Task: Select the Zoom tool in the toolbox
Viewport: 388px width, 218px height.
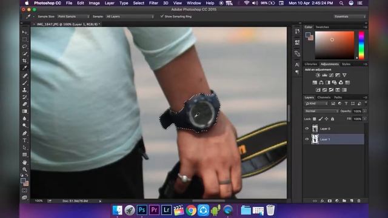Action: 24,170
